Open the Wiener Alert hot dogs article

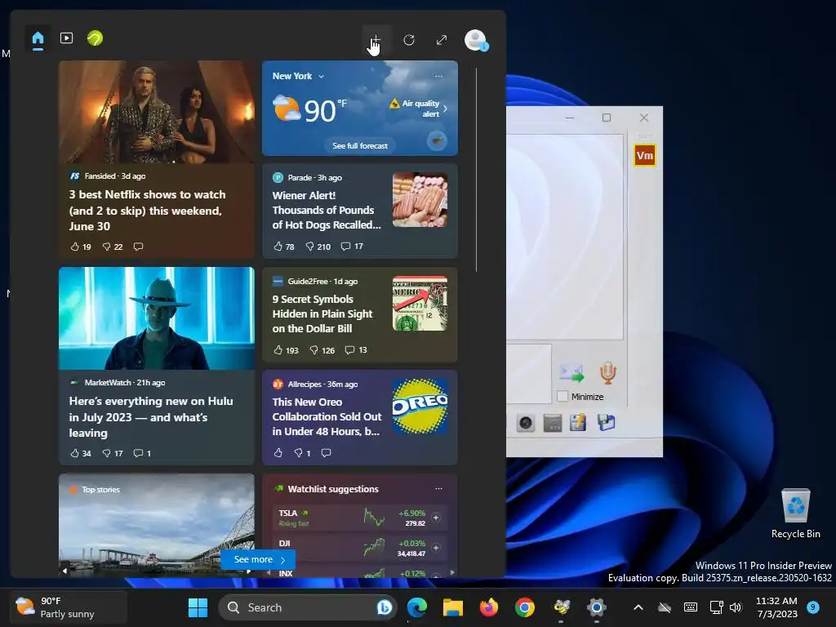[327, 210]
